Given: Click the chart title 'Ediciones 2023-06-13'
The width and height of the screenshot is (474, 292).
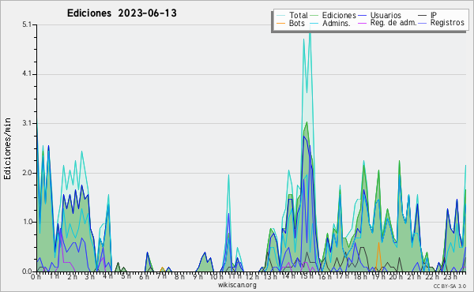Looking at the screenshot, I should [122, 13].
